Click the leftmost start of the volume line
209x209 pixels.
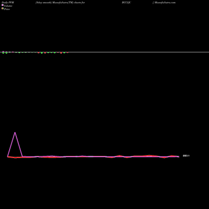click(x=8, y=157)
